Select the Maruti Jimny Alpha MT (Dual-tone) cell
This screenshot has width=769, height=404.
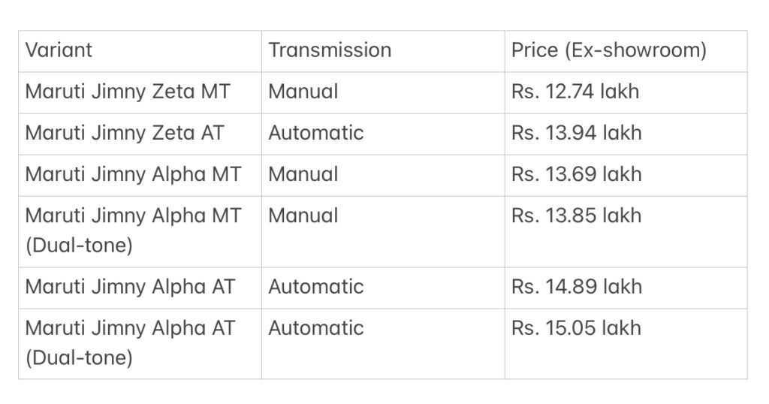(140, 232)
